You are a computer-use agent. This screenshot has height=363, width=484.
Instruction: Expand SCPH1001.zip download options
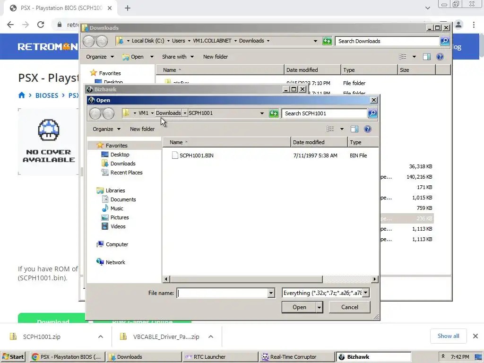click(101, 337)
